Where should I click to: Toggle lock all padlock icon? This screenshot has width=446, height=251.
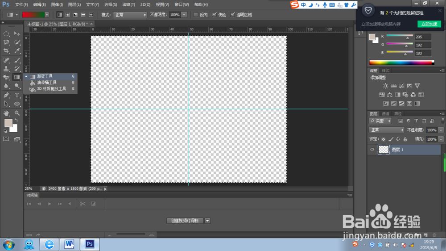[x=405, y=139]
